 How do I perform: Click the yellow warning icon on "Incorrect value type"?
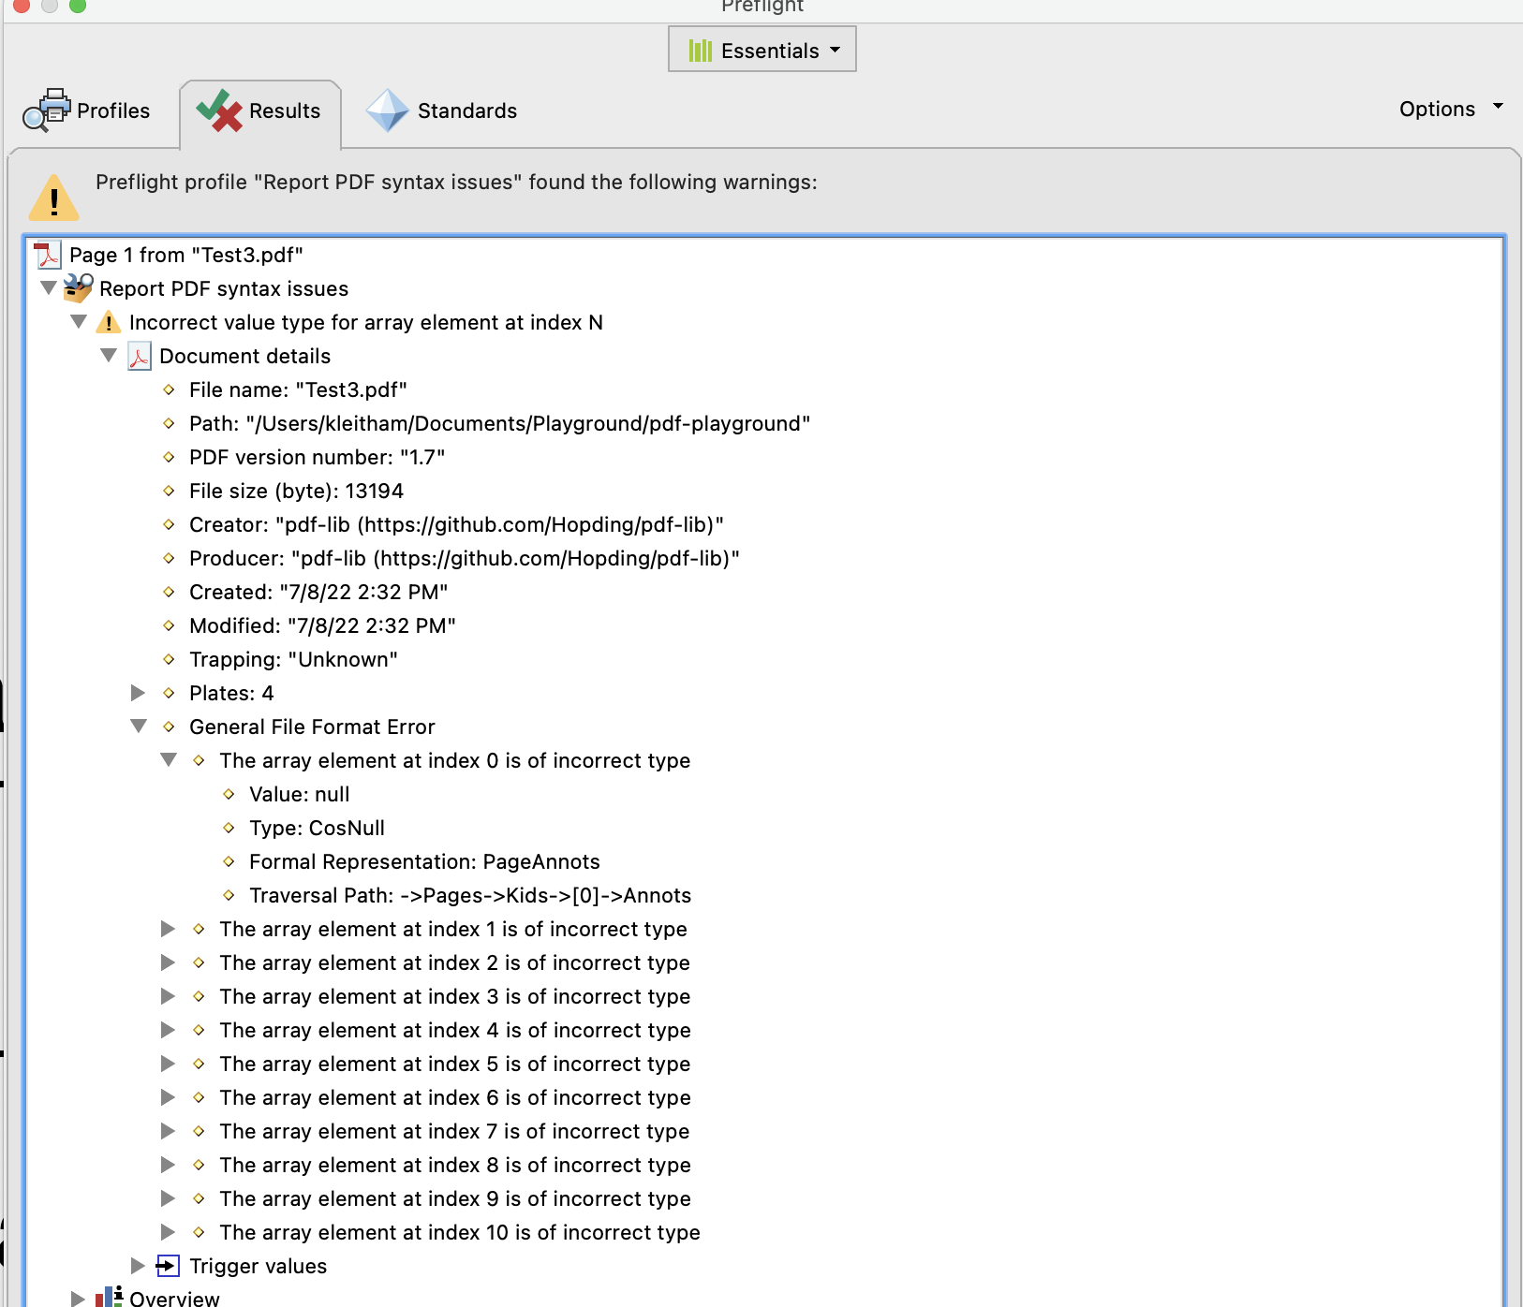[x=109, y=321]
